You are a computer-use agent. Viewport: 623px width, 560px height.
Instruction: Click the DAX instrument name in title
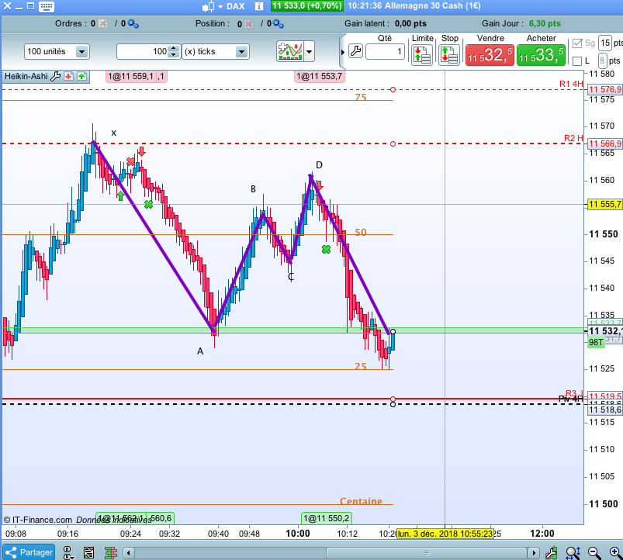[x=236, y=6]
